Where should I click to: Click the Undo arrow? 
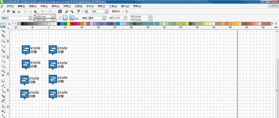point(42,11)
